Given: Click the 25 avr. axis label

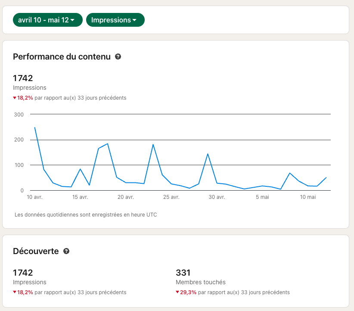Looking at the screenshot, I should click(x=171, y=197).
